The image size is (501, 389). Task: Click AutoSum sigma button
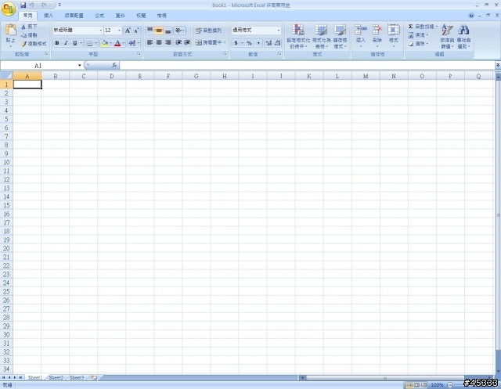pyautogui.click(x=420, y=27)
